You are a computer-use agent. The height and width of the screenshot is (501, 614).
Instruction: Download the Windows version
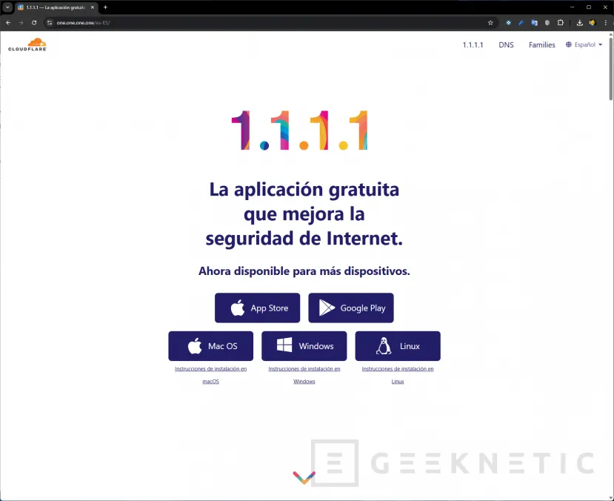[304, 346]
